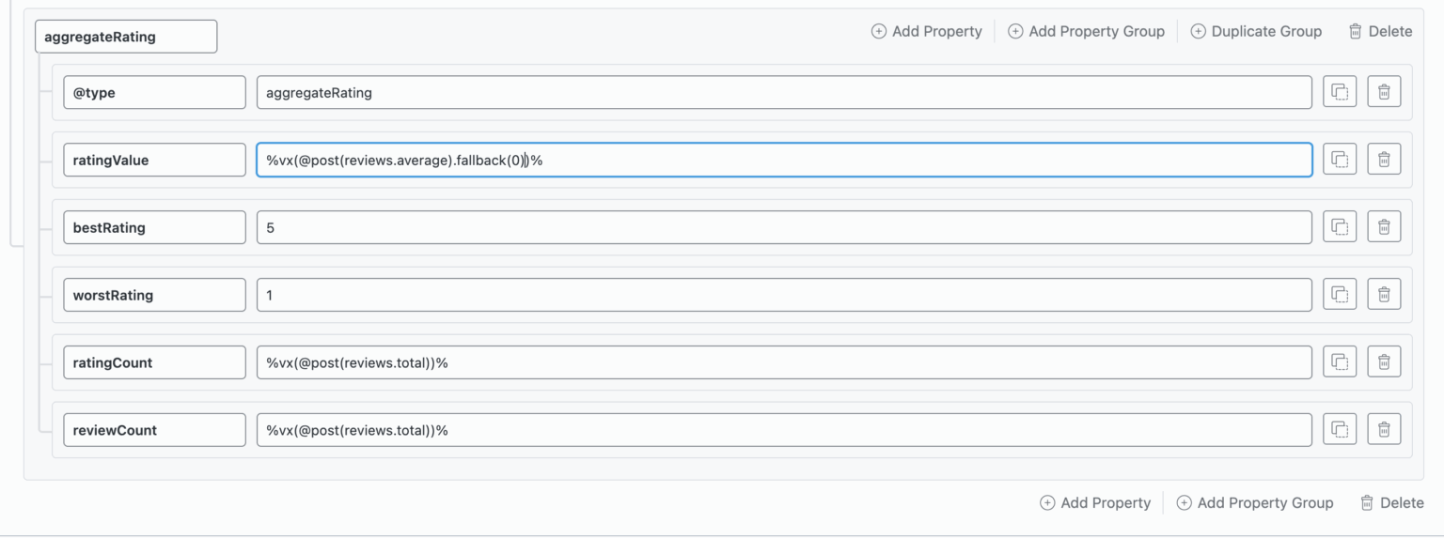Click the bottom Add Property button

1095,503
